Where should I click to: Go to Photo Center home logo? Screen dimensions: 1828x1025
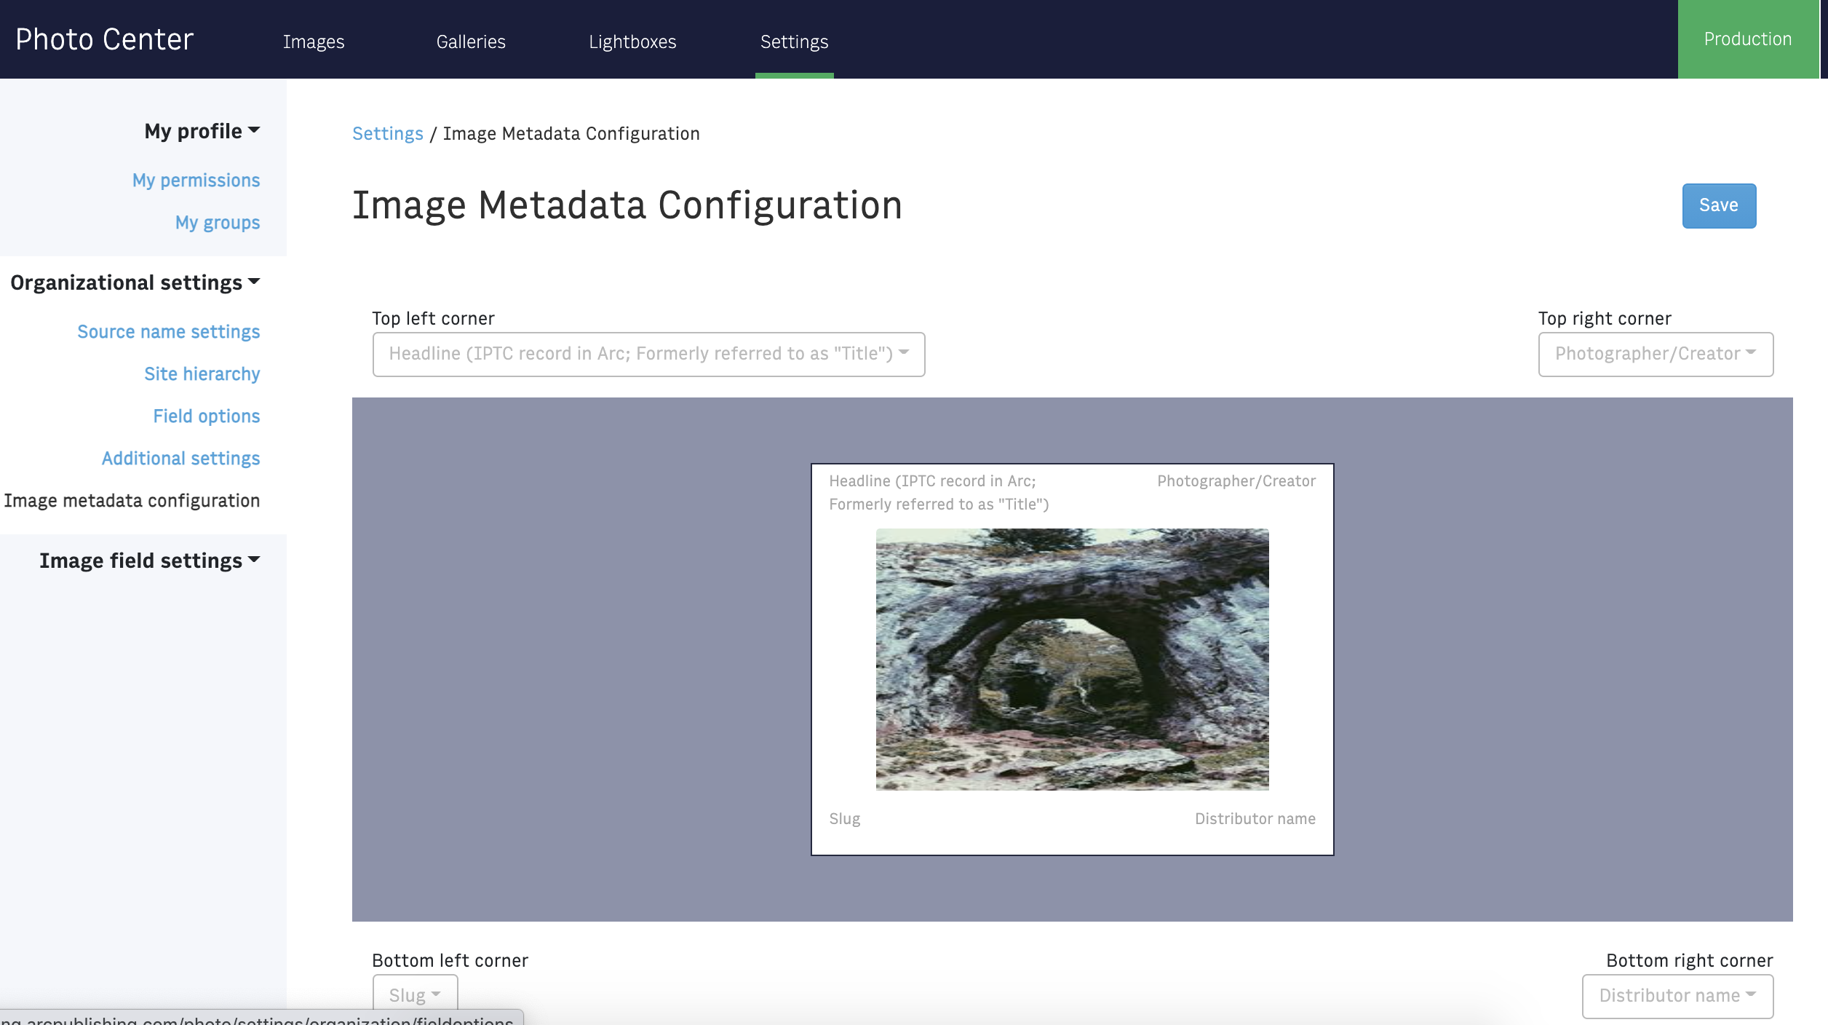105,39
